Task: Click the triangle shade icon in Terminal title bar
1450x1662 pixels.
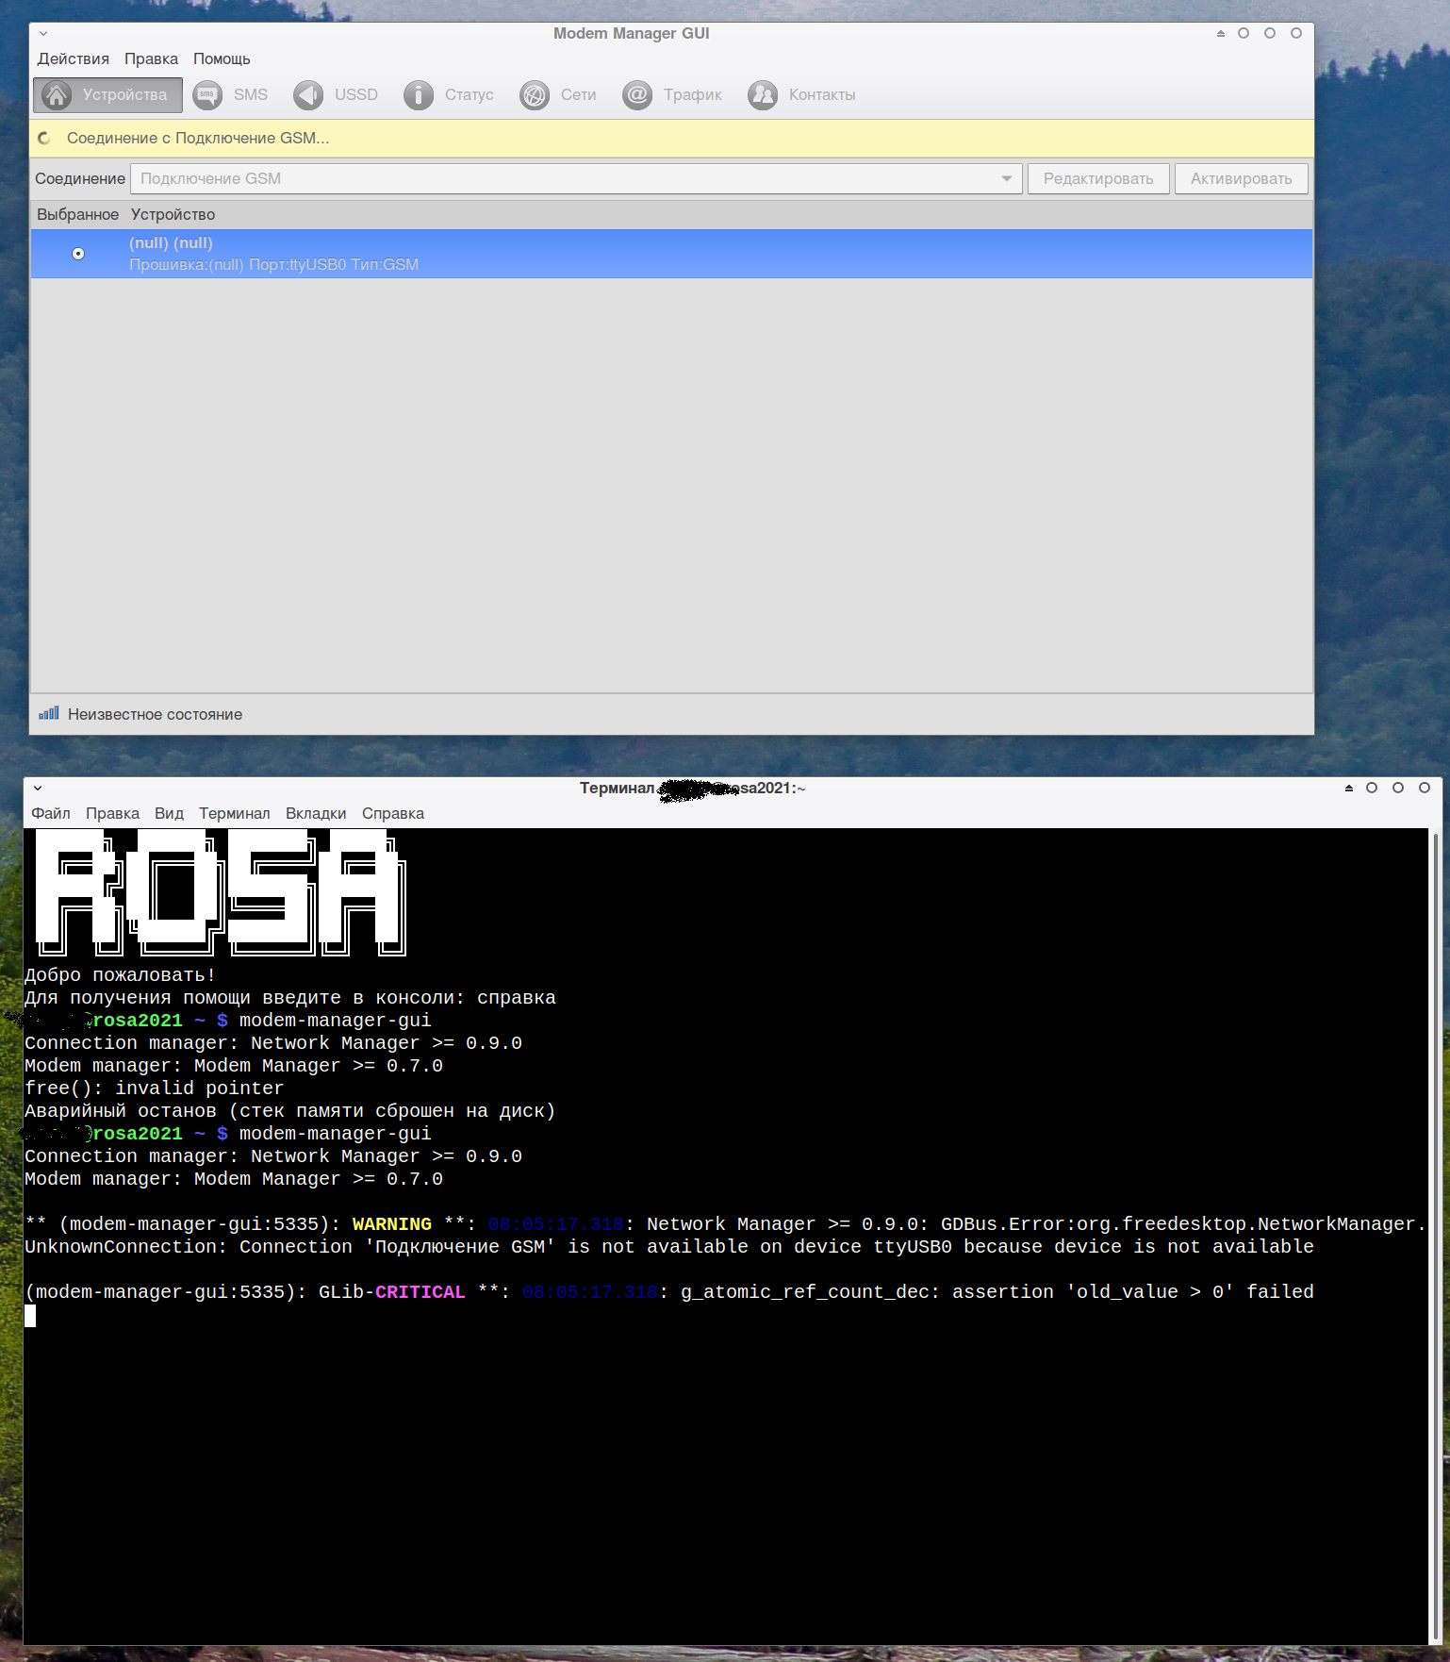Action: (1349, 788)
